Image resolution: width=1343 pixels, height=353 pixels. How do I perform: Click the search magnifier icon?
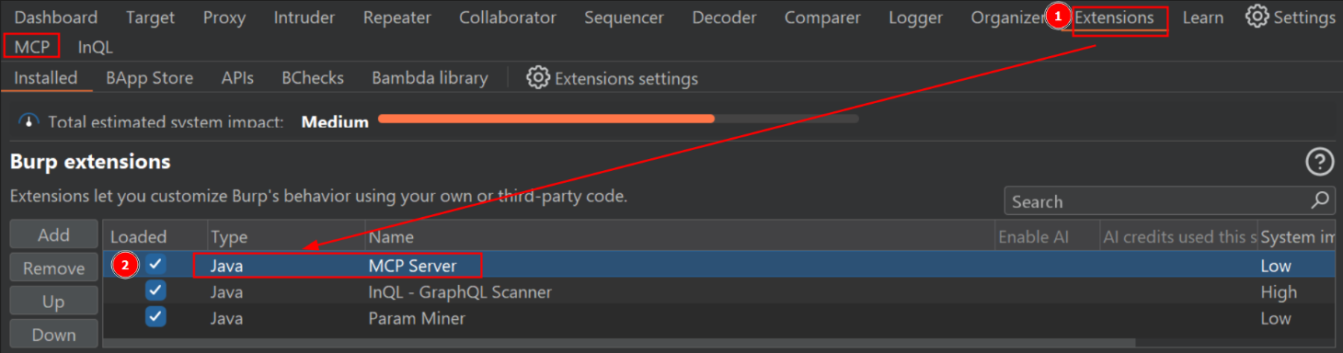(x=1320, y=200)
